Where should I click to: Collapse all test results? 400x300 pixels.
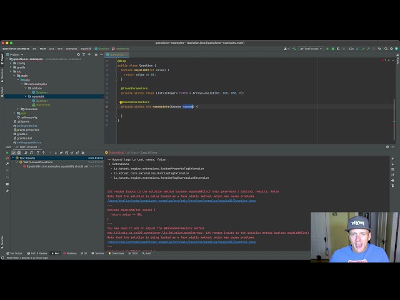pos(44,152)
